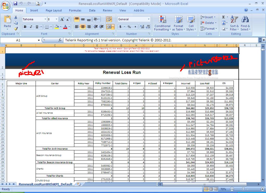Click Wrap Text icon
Image resolution: width=266 pixels, height=193 pixels.
tap(109, 19)
